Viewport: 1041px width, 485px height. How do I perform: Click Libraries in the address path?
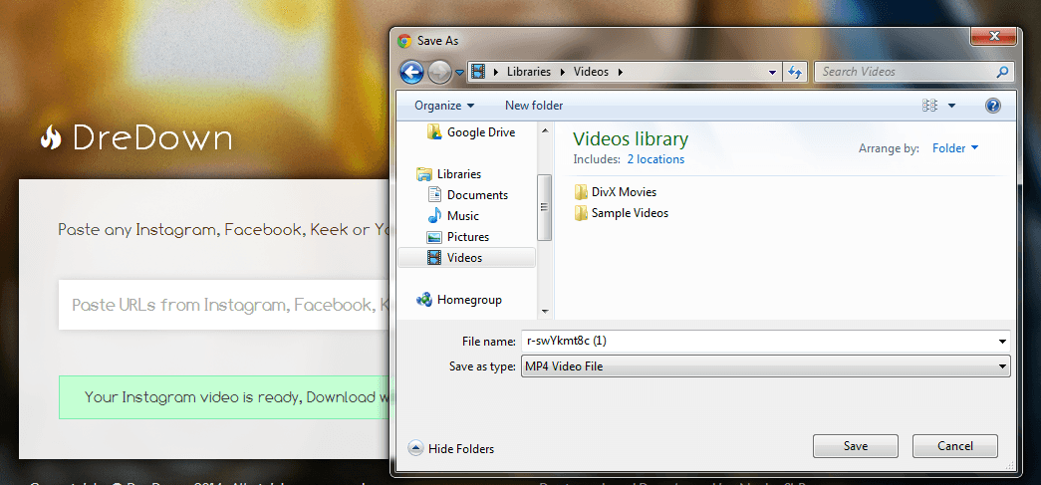pos(528,72)
